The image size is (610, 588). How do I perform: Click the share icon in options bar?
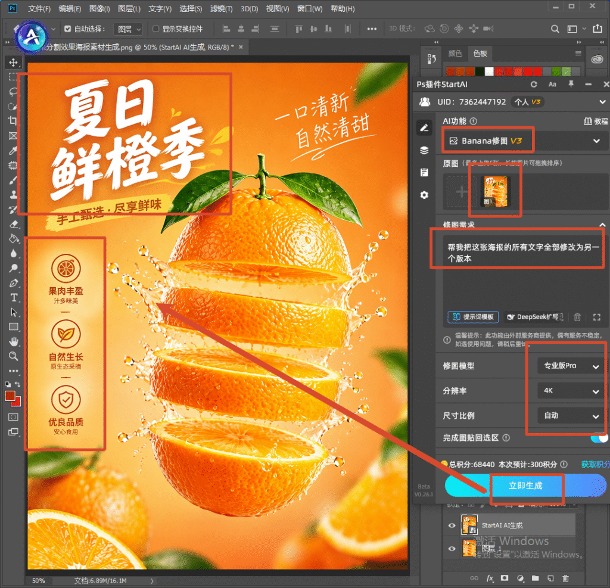pos(597,29)
